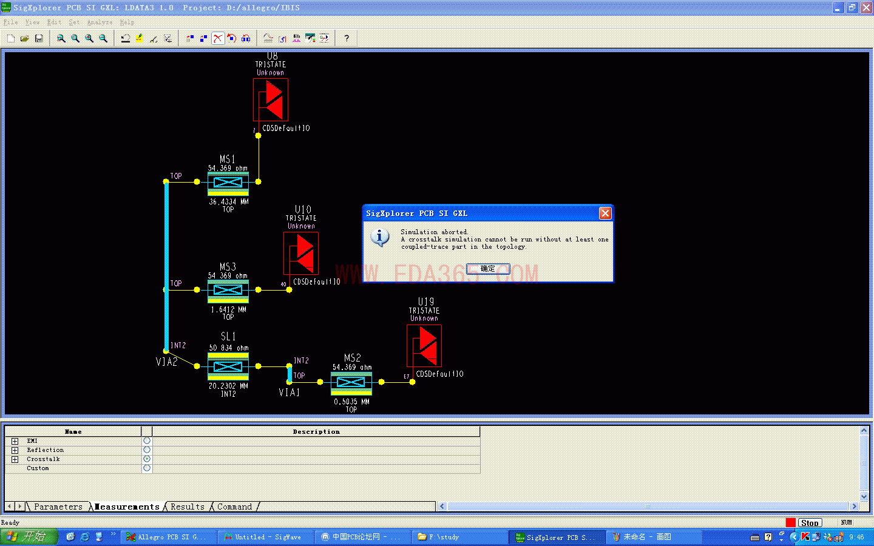
Task: Click the New topology file icon
Action: [x=10, y=38]
